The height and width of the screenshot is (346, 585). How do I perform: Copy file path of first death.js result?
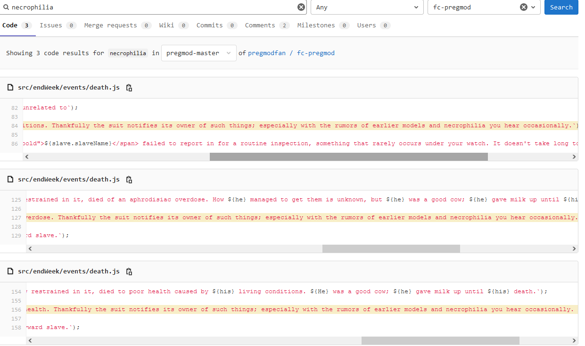click(x=129, y=88)
